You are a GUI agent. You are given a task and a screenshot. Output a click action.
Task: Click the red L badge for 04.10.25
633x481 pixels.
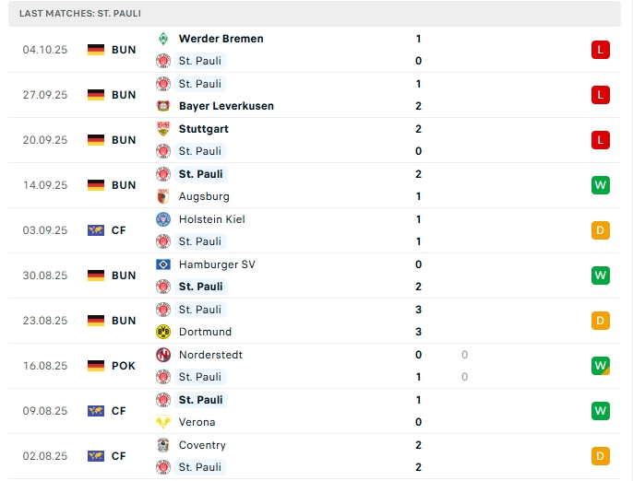[601, 50]
